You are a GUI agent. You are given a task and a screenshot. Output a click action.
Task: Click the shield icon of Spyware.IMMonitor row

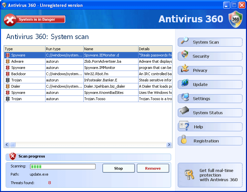8,68
